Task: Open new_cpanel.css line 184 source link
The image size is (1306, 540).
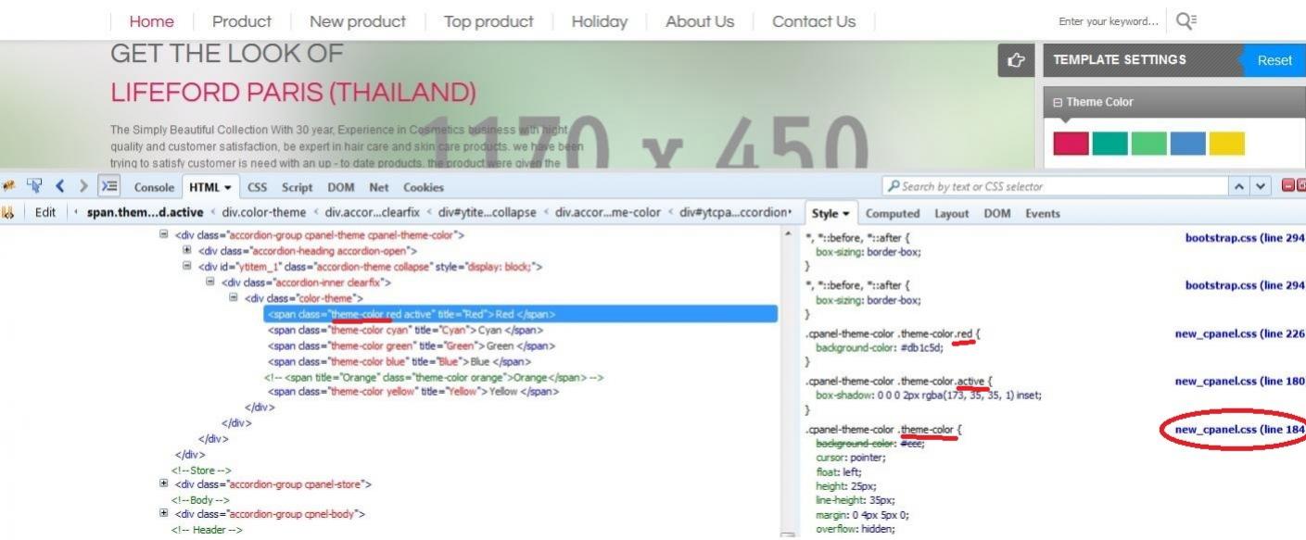Action: tap(1239, 429)
